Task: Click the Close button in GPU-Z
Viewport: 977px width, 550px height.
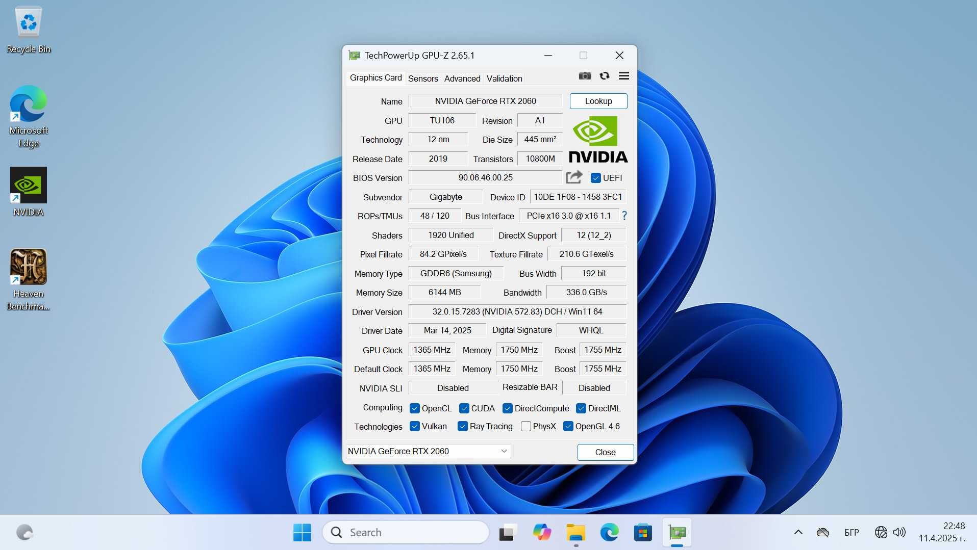Action: click(x=606, y=452)
